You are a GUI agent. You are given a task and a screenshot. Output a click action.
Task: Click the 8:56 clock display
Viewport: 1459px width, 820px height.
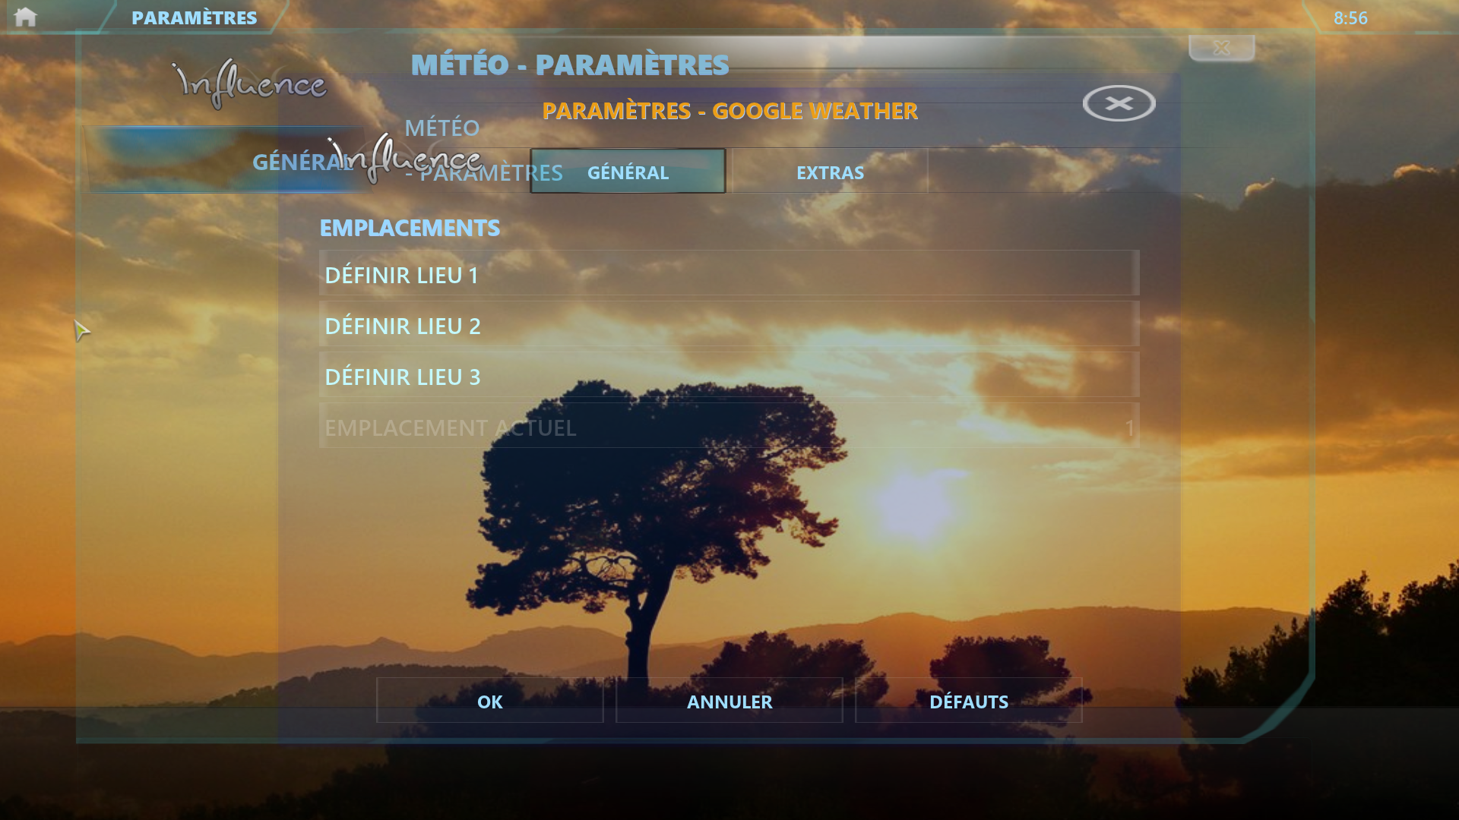[1350, 17]
